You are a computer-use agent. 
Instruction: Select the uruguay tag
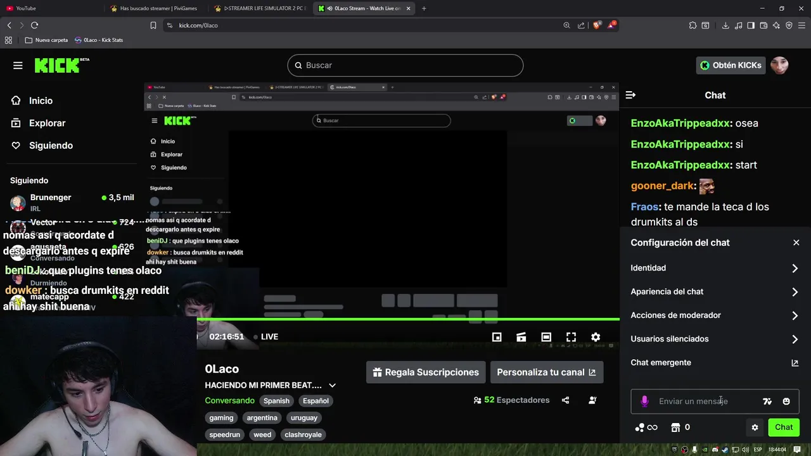pos(304,418)
